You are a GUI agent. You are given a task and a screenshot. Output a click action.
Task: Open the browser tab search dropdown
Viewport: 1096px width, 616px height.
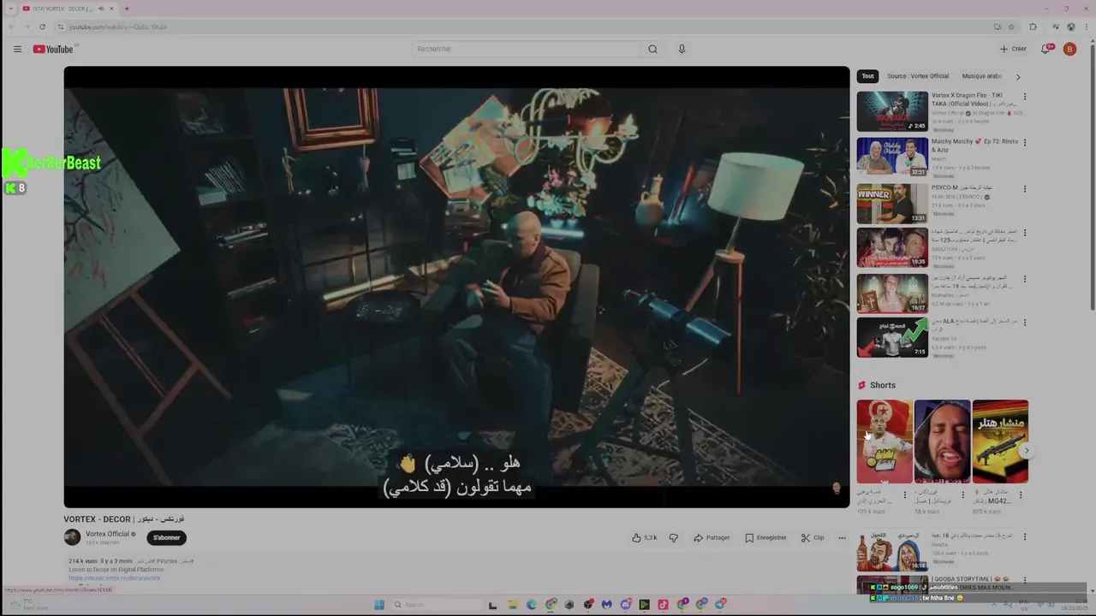[9, 9]
